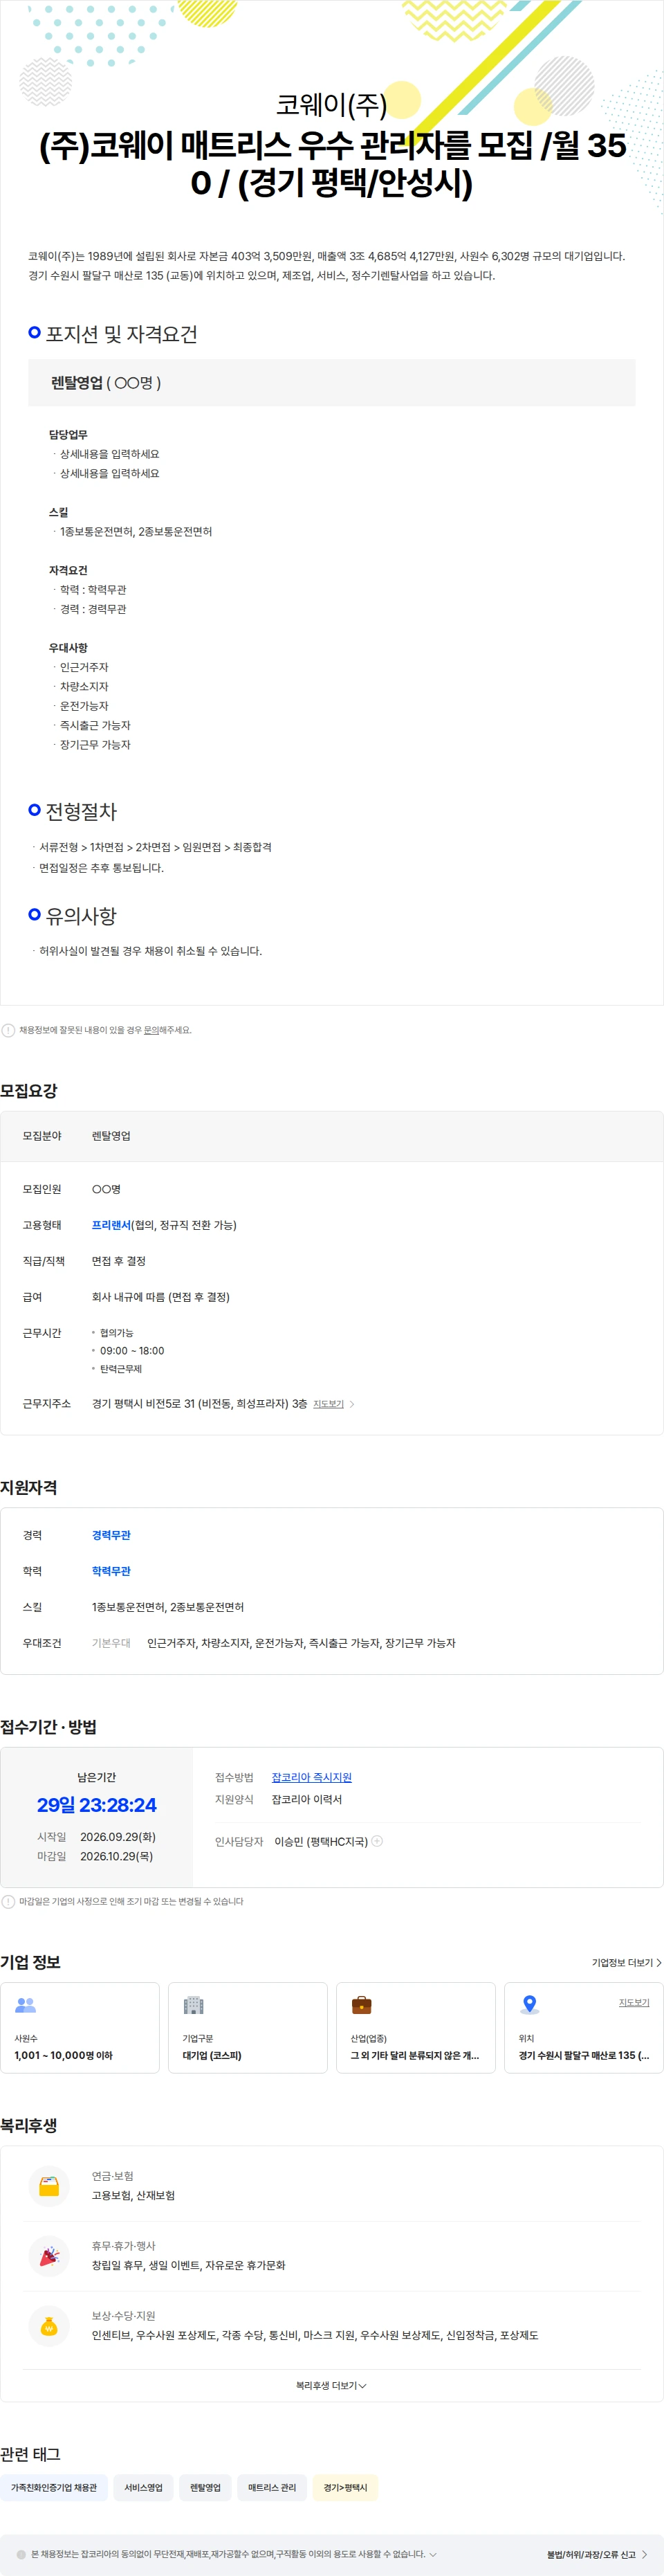Click the employee count people icon

(x=26, y=2005)
